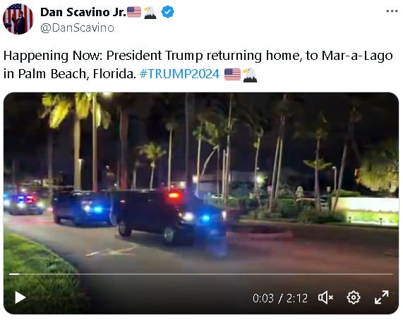The height and width of the screenshot is (327, 403).
Task: Click the #TRUMP2024 hashtag link
Action: [180, 74]
